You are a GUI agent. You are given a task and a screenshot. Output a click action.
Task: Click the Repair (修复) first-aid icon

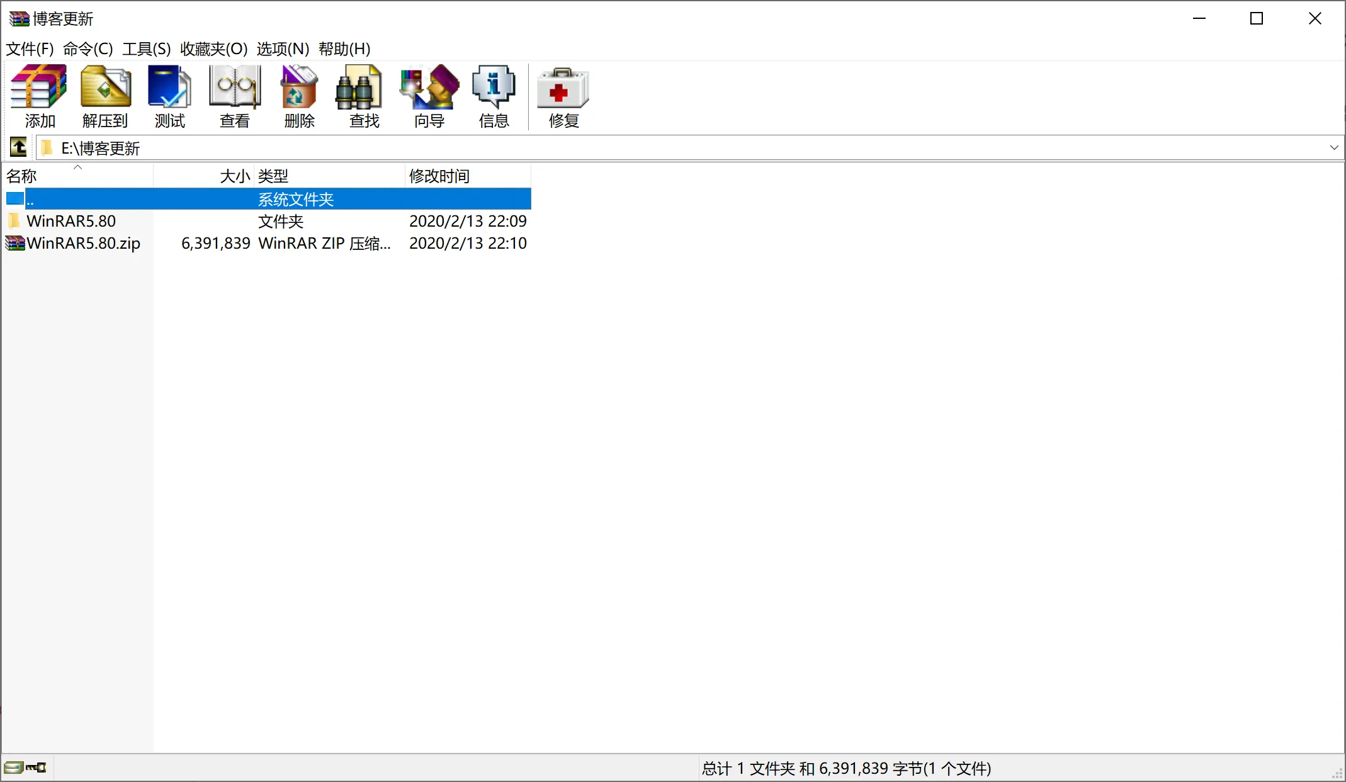[563, 87]
